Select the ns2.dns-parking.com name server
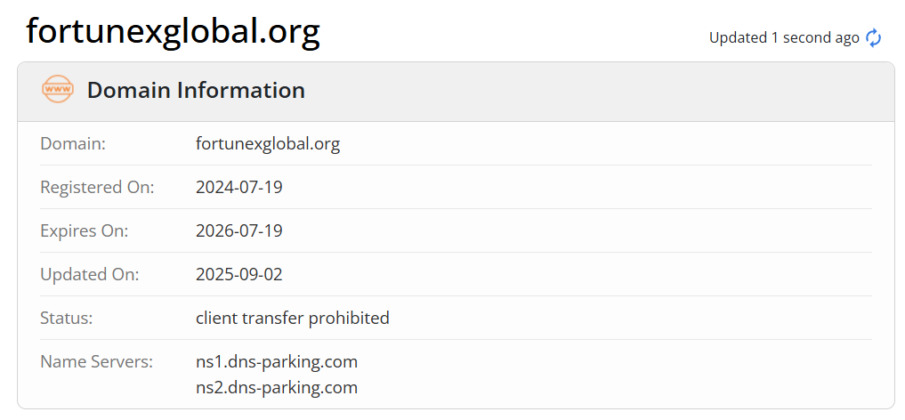The width and height of the screenshot is (905, 420). [x=276, y=387]
